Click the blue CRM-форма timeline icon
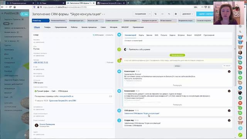 (119, 111)
